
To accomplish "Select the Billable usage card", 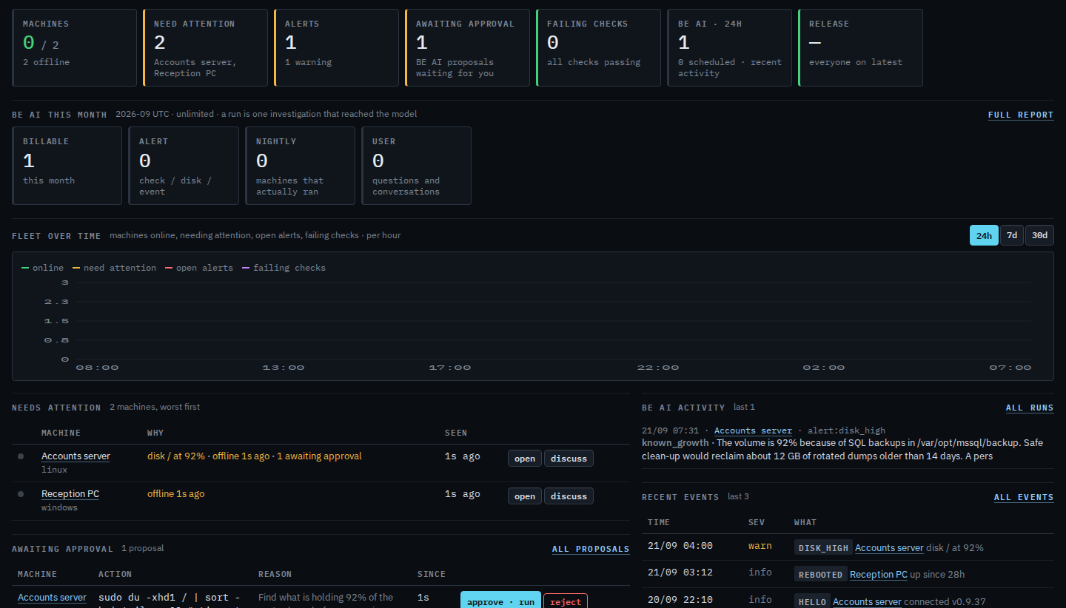I will 67,166.
